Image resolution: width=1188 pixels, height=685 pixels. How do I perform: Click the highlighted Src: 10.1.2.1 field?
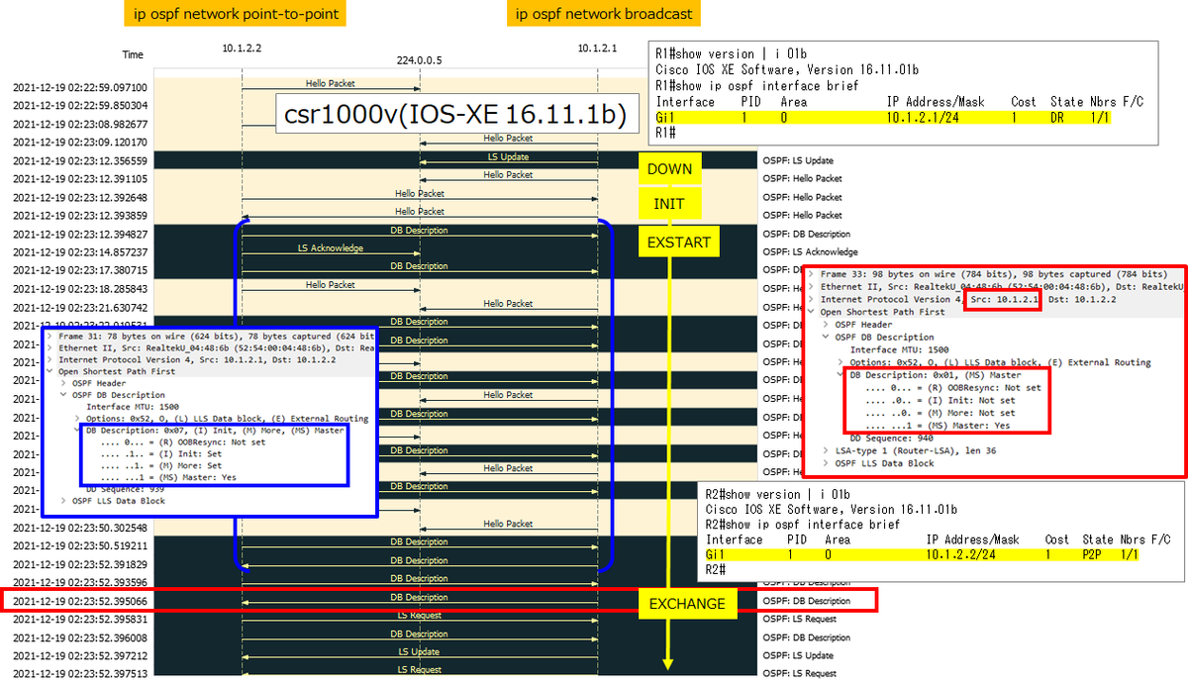(x=1003, y=298)
